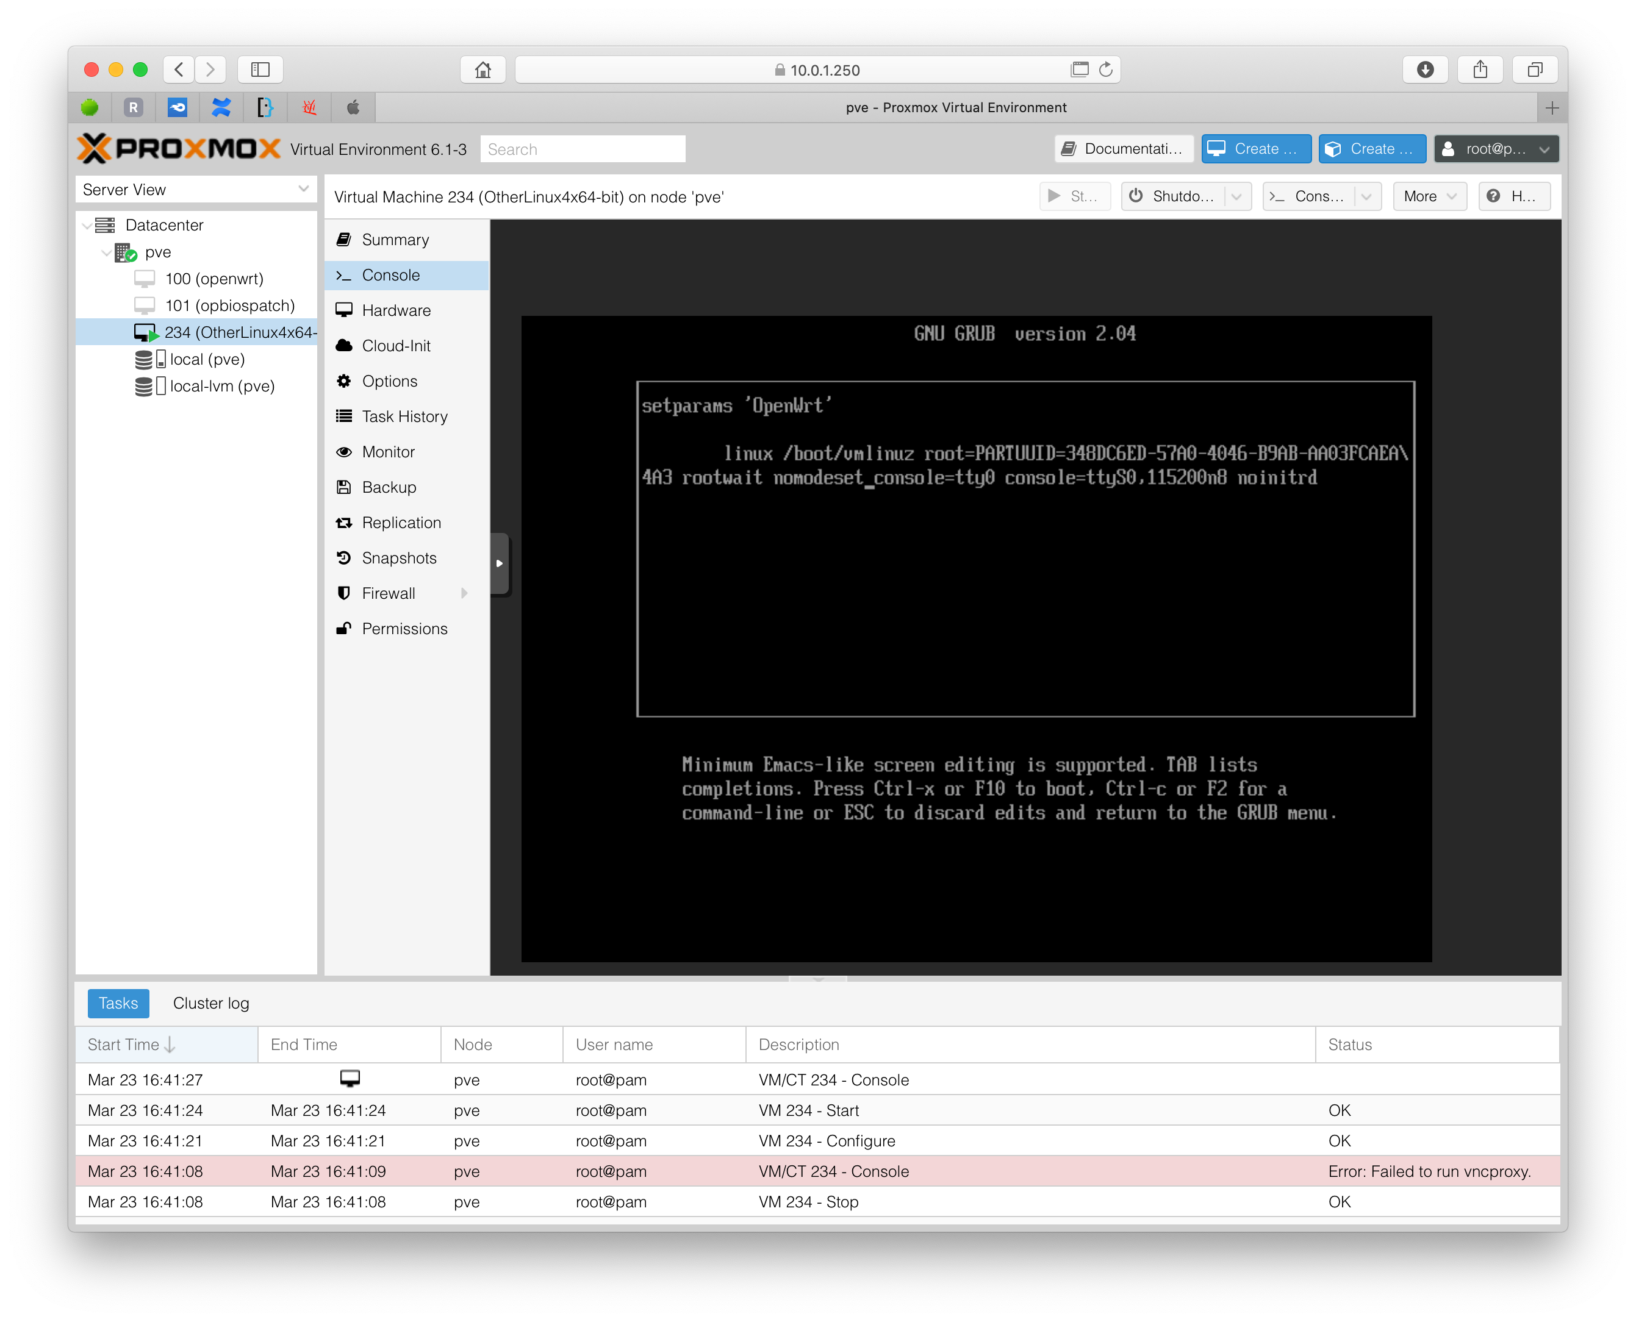The height and width of the screenshot is (1322, 1636).
Task: Collapse the console side panel arrow
Action: [500, 563]
